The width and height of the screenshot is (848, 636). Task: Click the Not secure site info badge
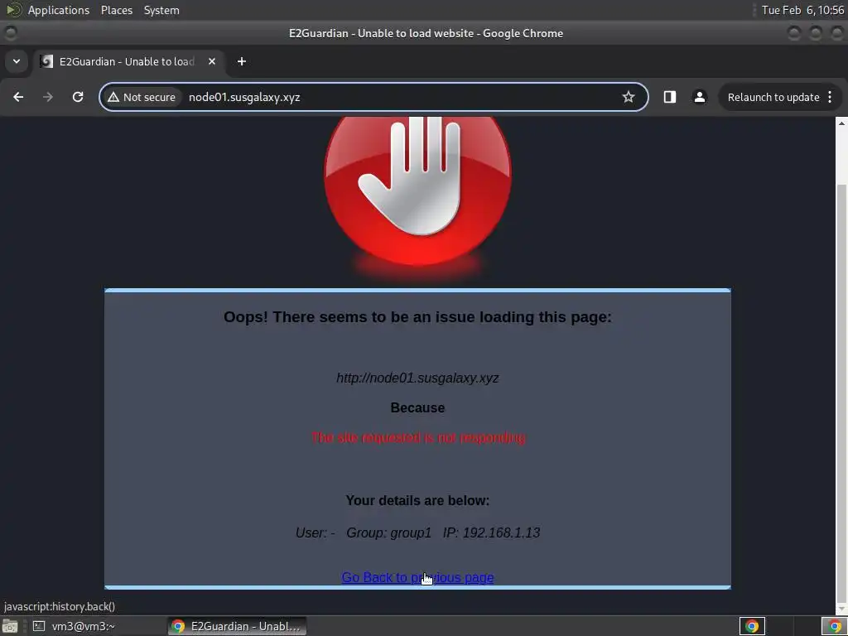[x=142, y=98]
